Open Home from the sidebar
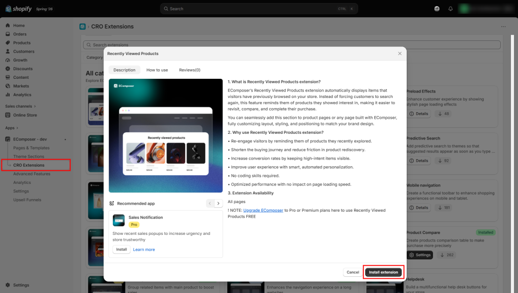Image resolution: width=518 pixels, height=293 pixels. [19, 25]
